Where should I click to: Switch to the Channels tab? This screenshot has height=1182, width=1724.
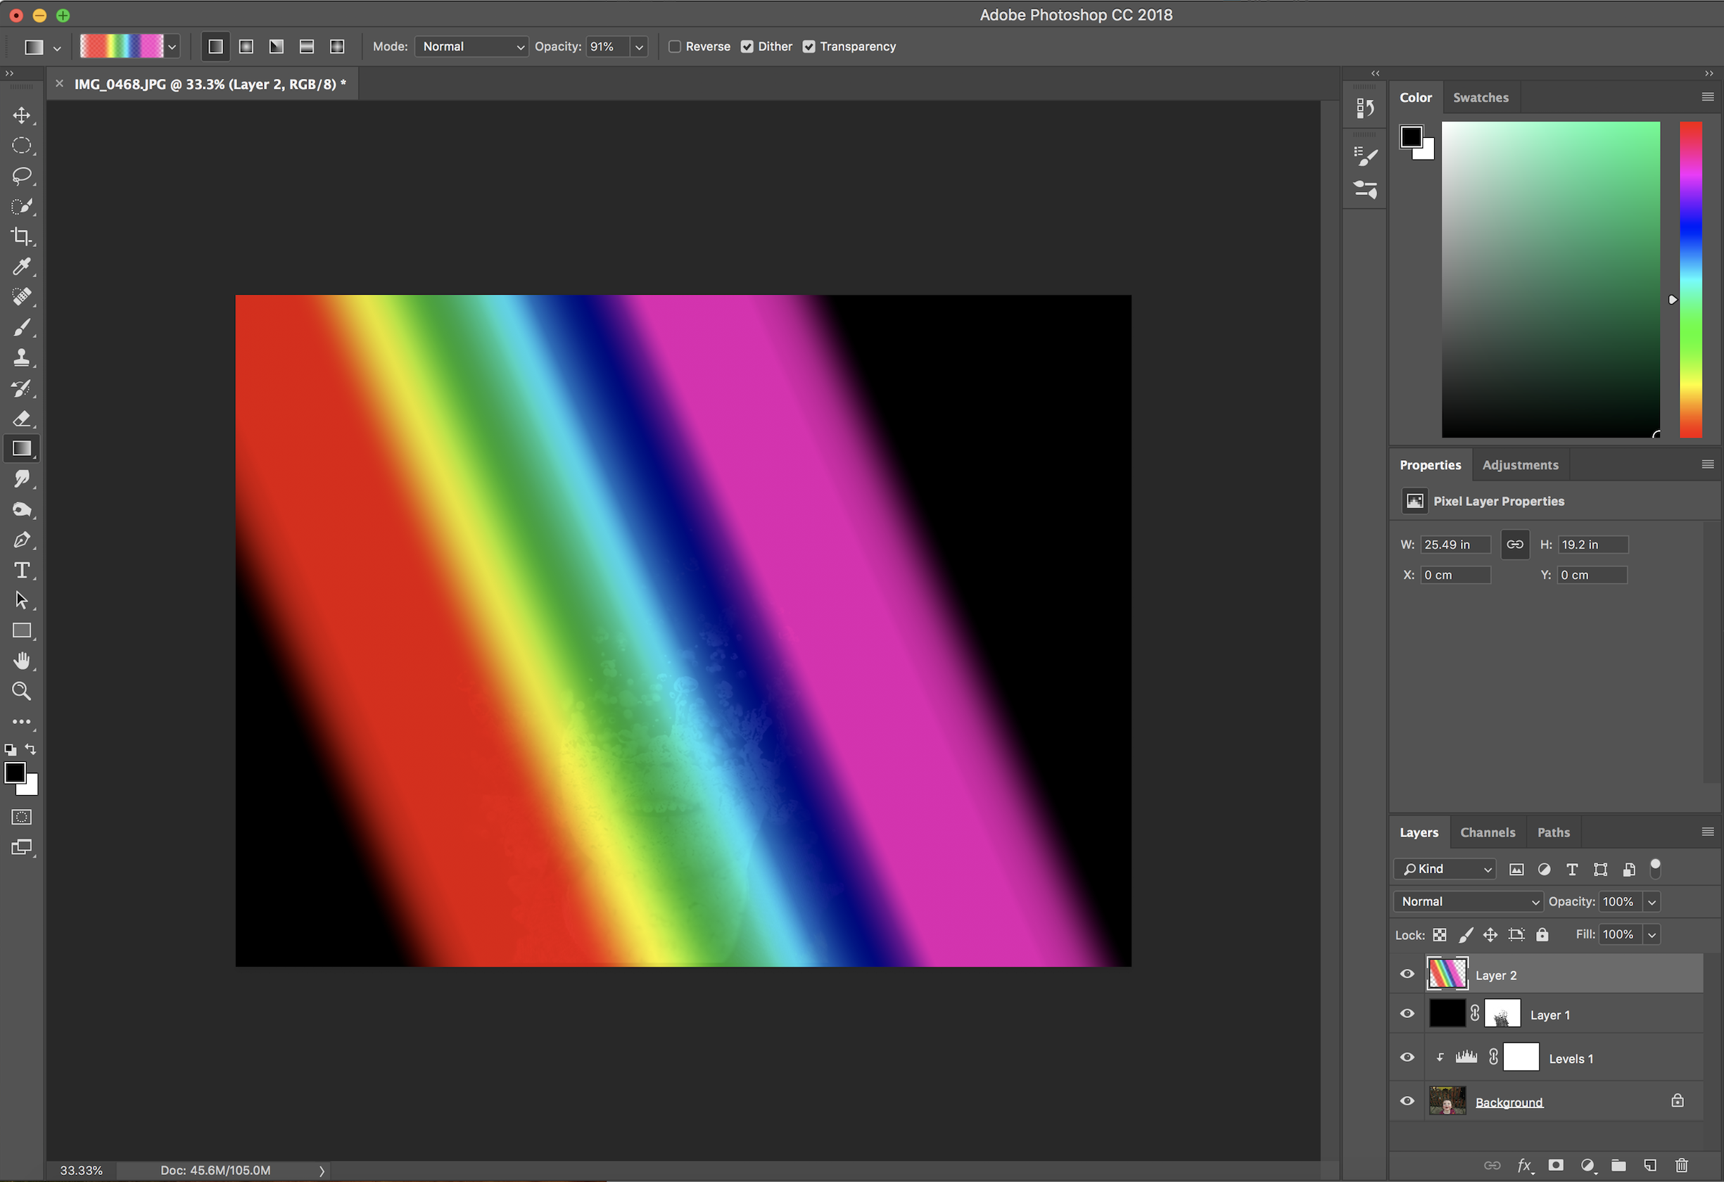point(1488,832)
